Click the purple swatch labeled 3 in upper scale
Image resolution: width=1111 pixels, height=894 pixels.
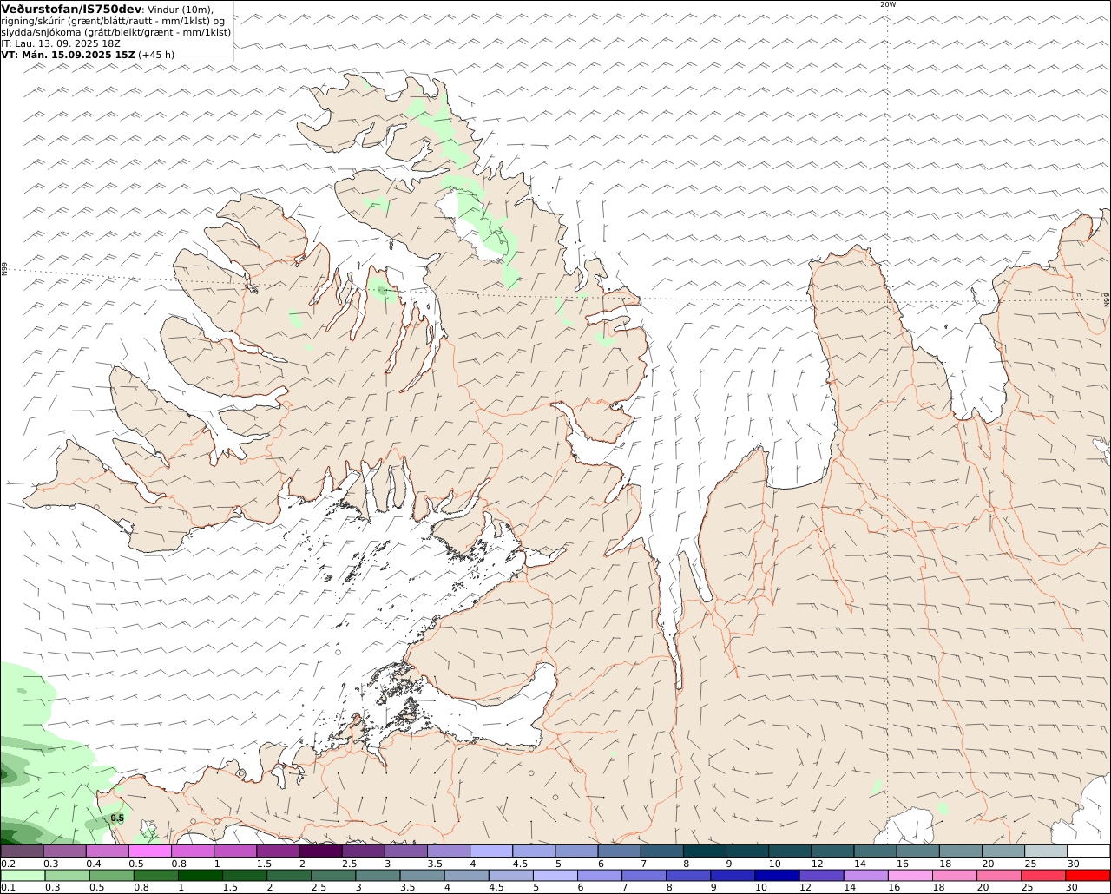pyautogui.click(x=406, y=851)
